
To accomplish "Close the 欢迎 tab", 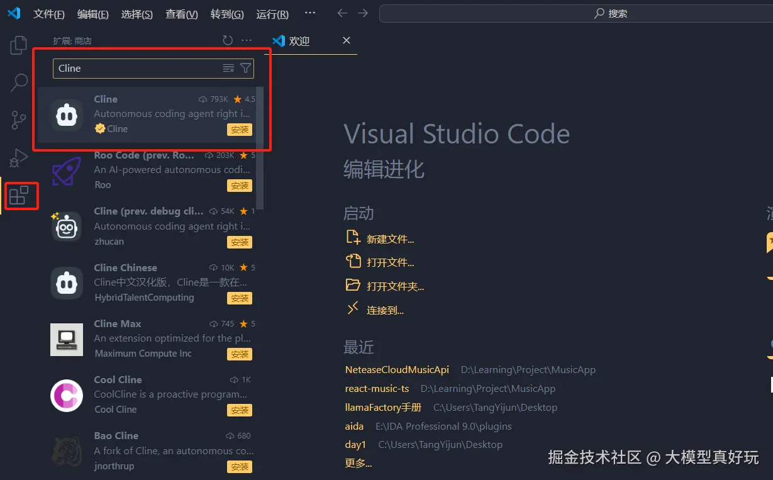I will tap(346, 40).
